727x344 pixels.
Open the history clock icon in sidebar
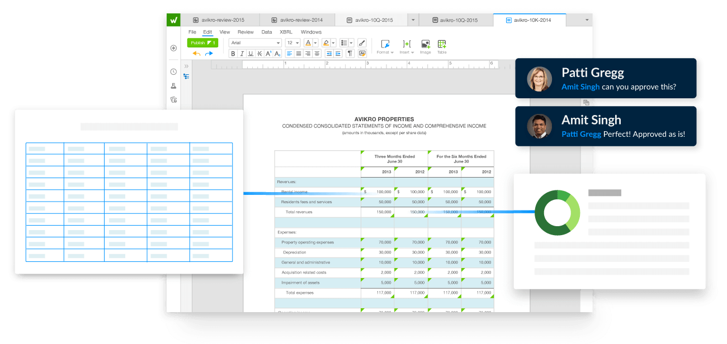173,71
